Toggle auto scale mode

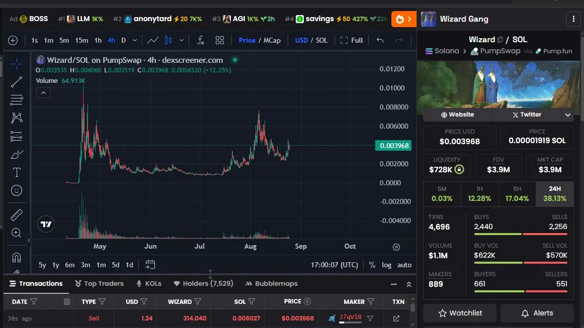pos(404,265)
